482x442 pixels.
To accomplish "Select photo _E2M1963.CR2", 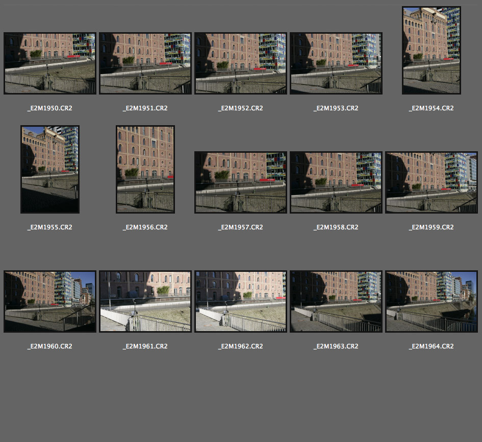I will coord(336,301).
